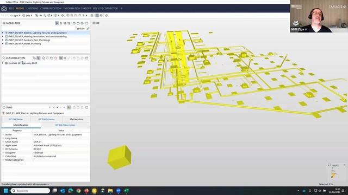Select the Identification tab

21,125
